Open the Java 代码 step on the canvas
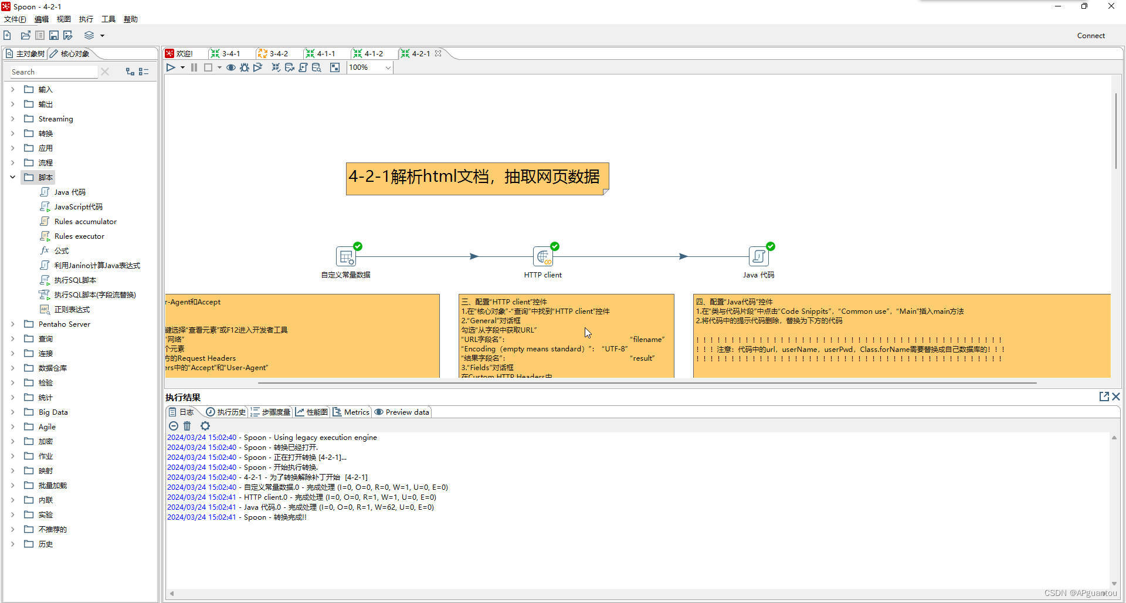 click(759, 256)
